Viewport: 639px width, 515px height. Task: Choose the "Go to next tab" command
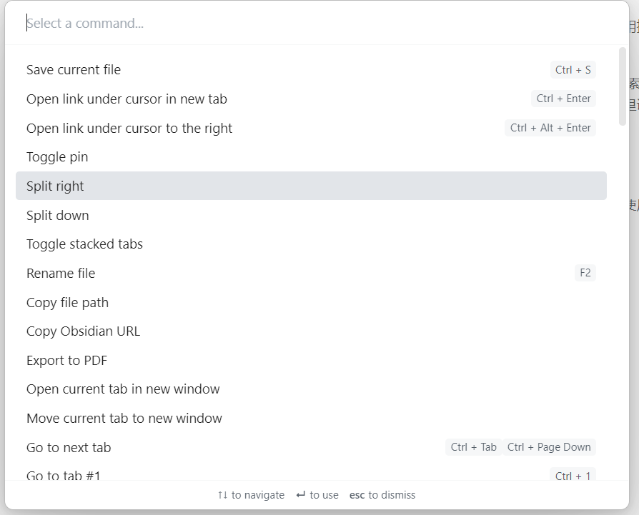coord(69,447)
